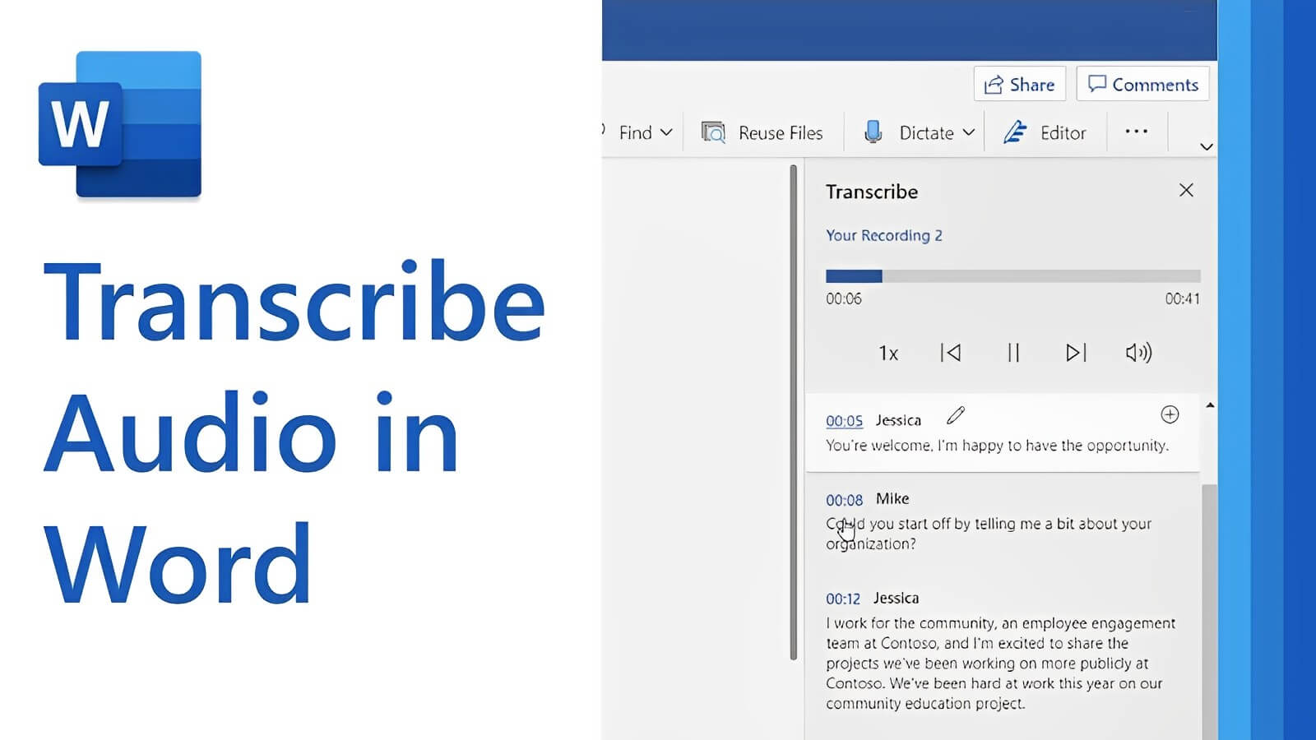Viewport: 1316px width, 740px height.
Task: Change the 1x playback speed
Action: 888,353
